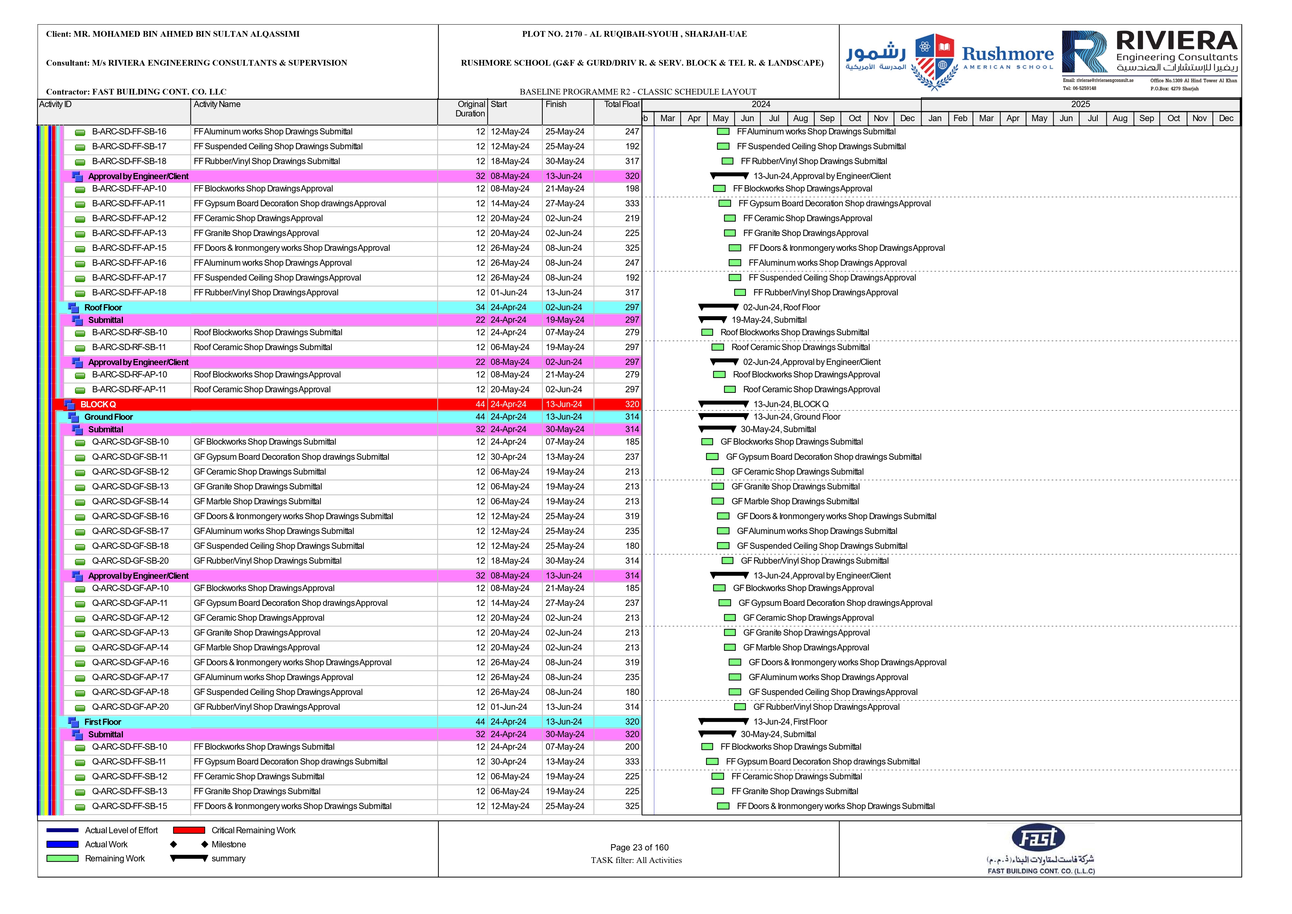Screen dimensions: 1292x914
Task: Click start date 01-Jun-24 of Q-ARC-SD-GF-AP-20
Action: 509,707
